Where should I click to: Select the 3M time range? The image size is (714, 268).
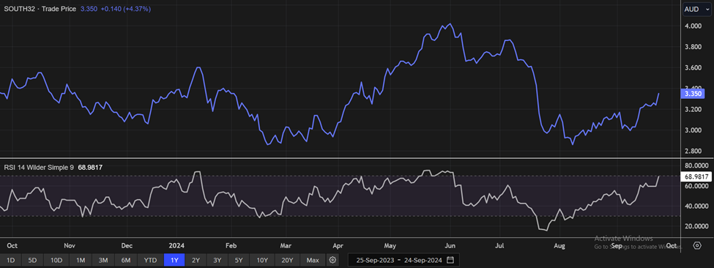tap(103, 260)
